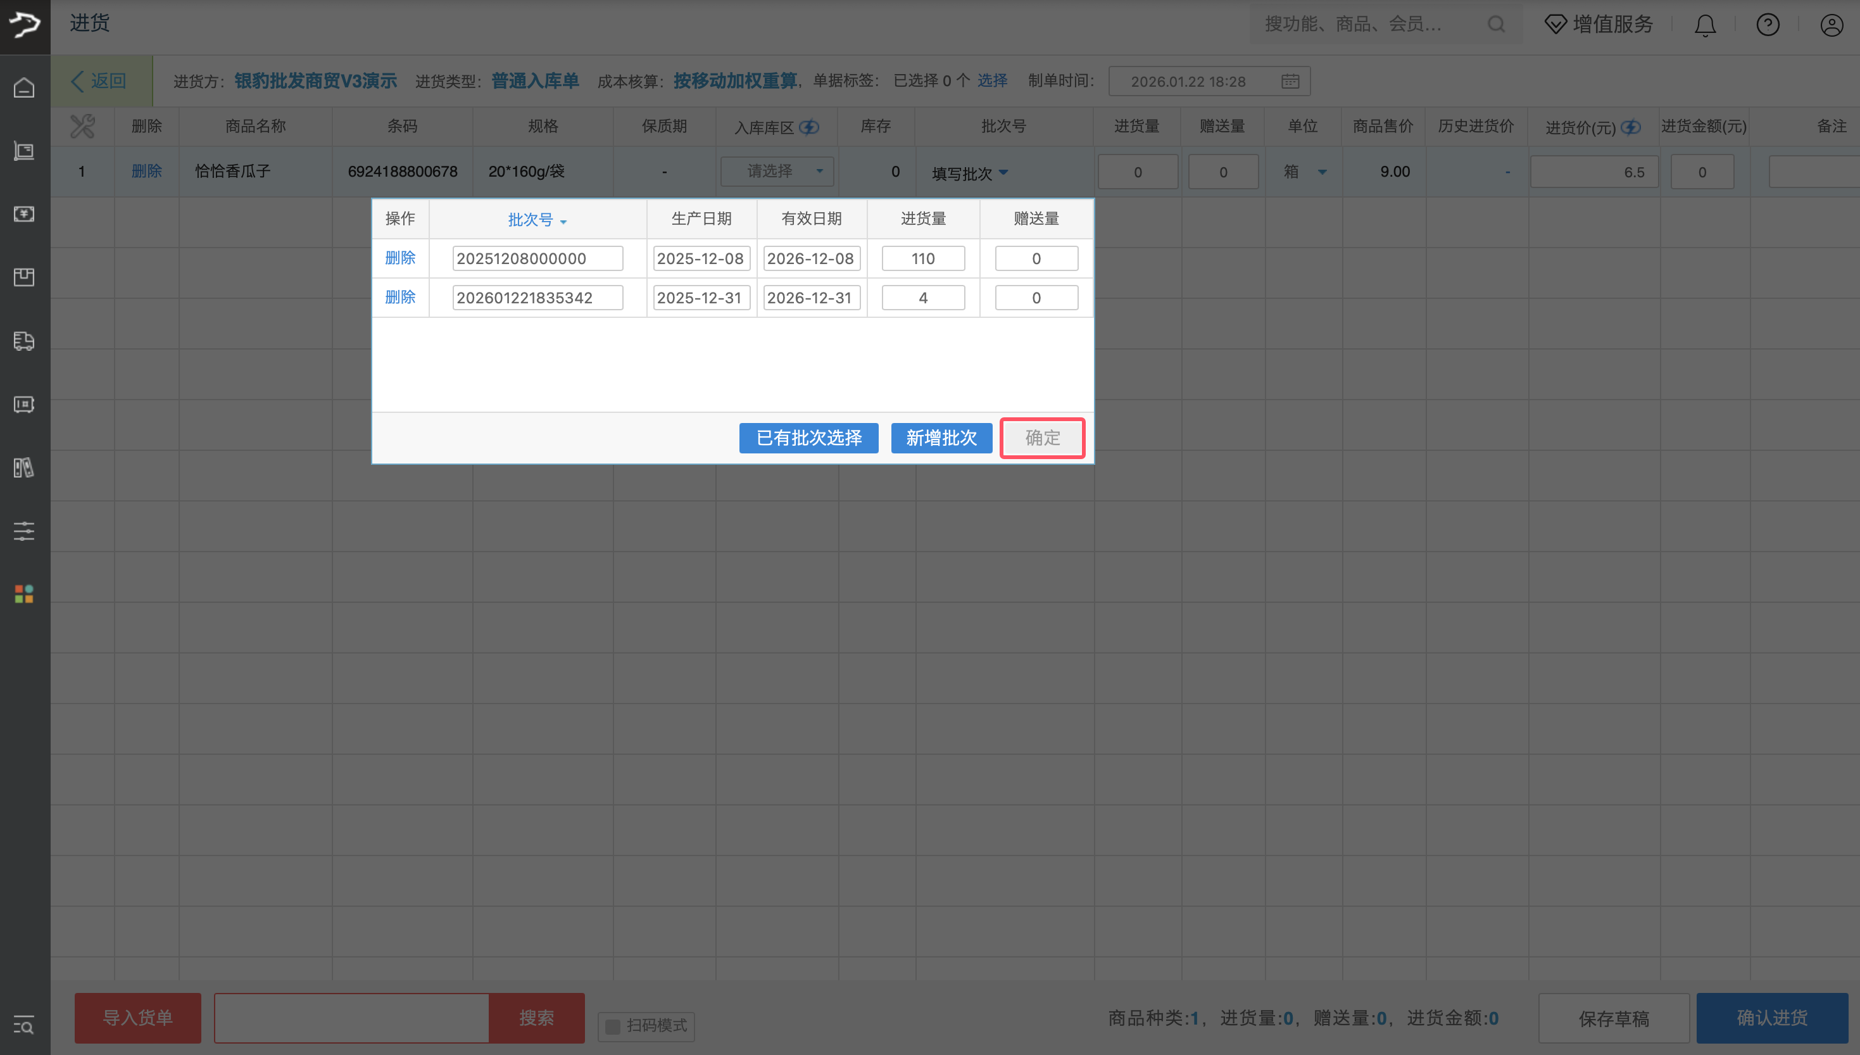Image resolution: width=1860 pixels, height=1055 pixels.
Task: Click 删除 link for batch 20251208000000
Action: click(400, 258)
